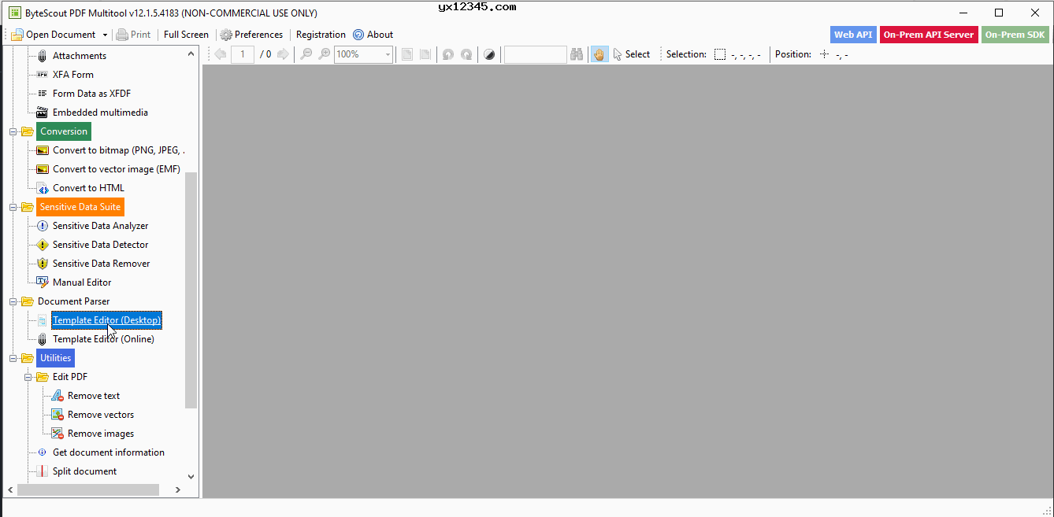1054x517 pixels.
Task: Select Template Editor (Online) tree item
Action: click(103, 339)
